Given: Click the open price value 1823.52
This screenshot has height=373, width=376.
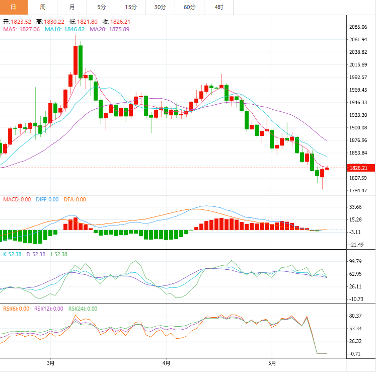Looking at the screenshot, I should click(21, 22).
